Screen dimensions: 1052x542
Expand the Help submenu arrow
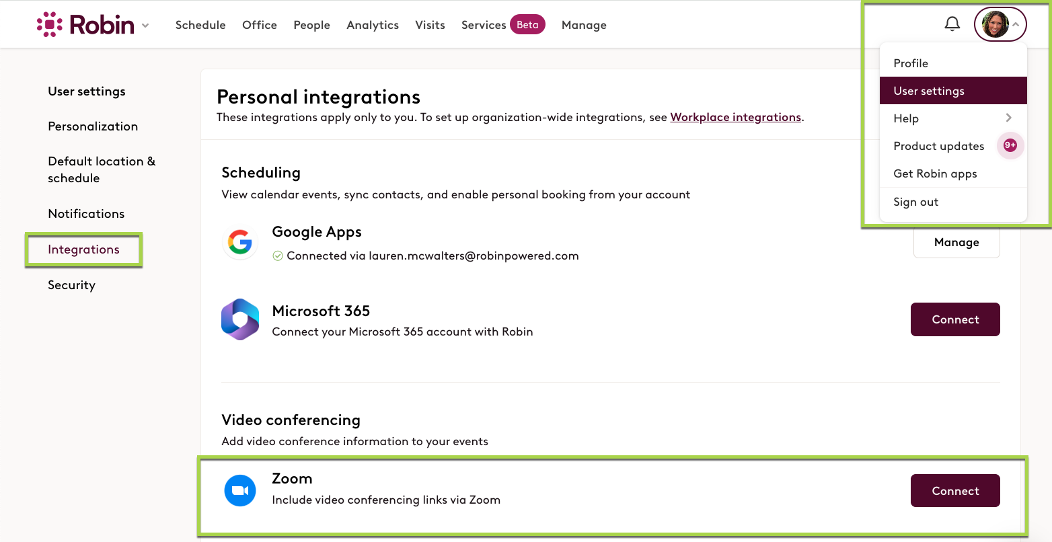click(1008, 118)
